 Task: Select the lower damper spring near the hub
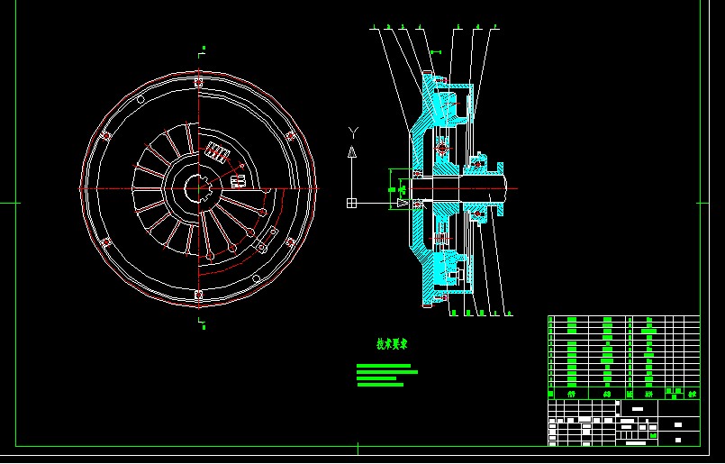[239, 180]
